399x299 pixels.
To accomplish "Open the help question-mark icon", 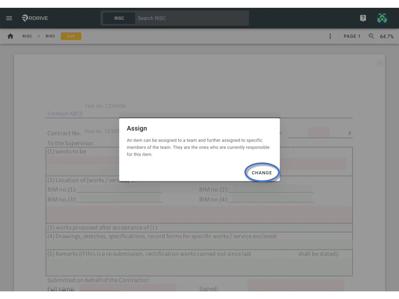I will tap(363, 18).
